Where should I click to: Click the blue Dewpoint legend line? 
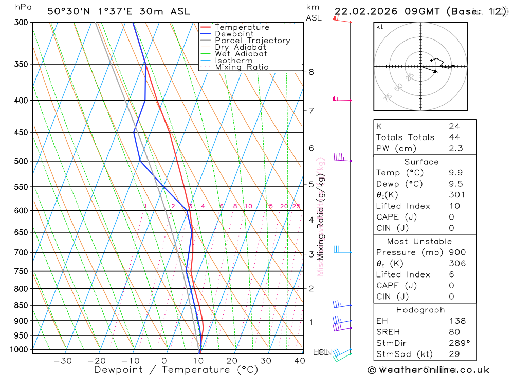(205, 34)
